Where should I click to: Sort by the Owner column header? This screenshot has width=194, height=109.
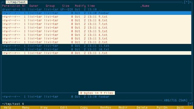34,6
